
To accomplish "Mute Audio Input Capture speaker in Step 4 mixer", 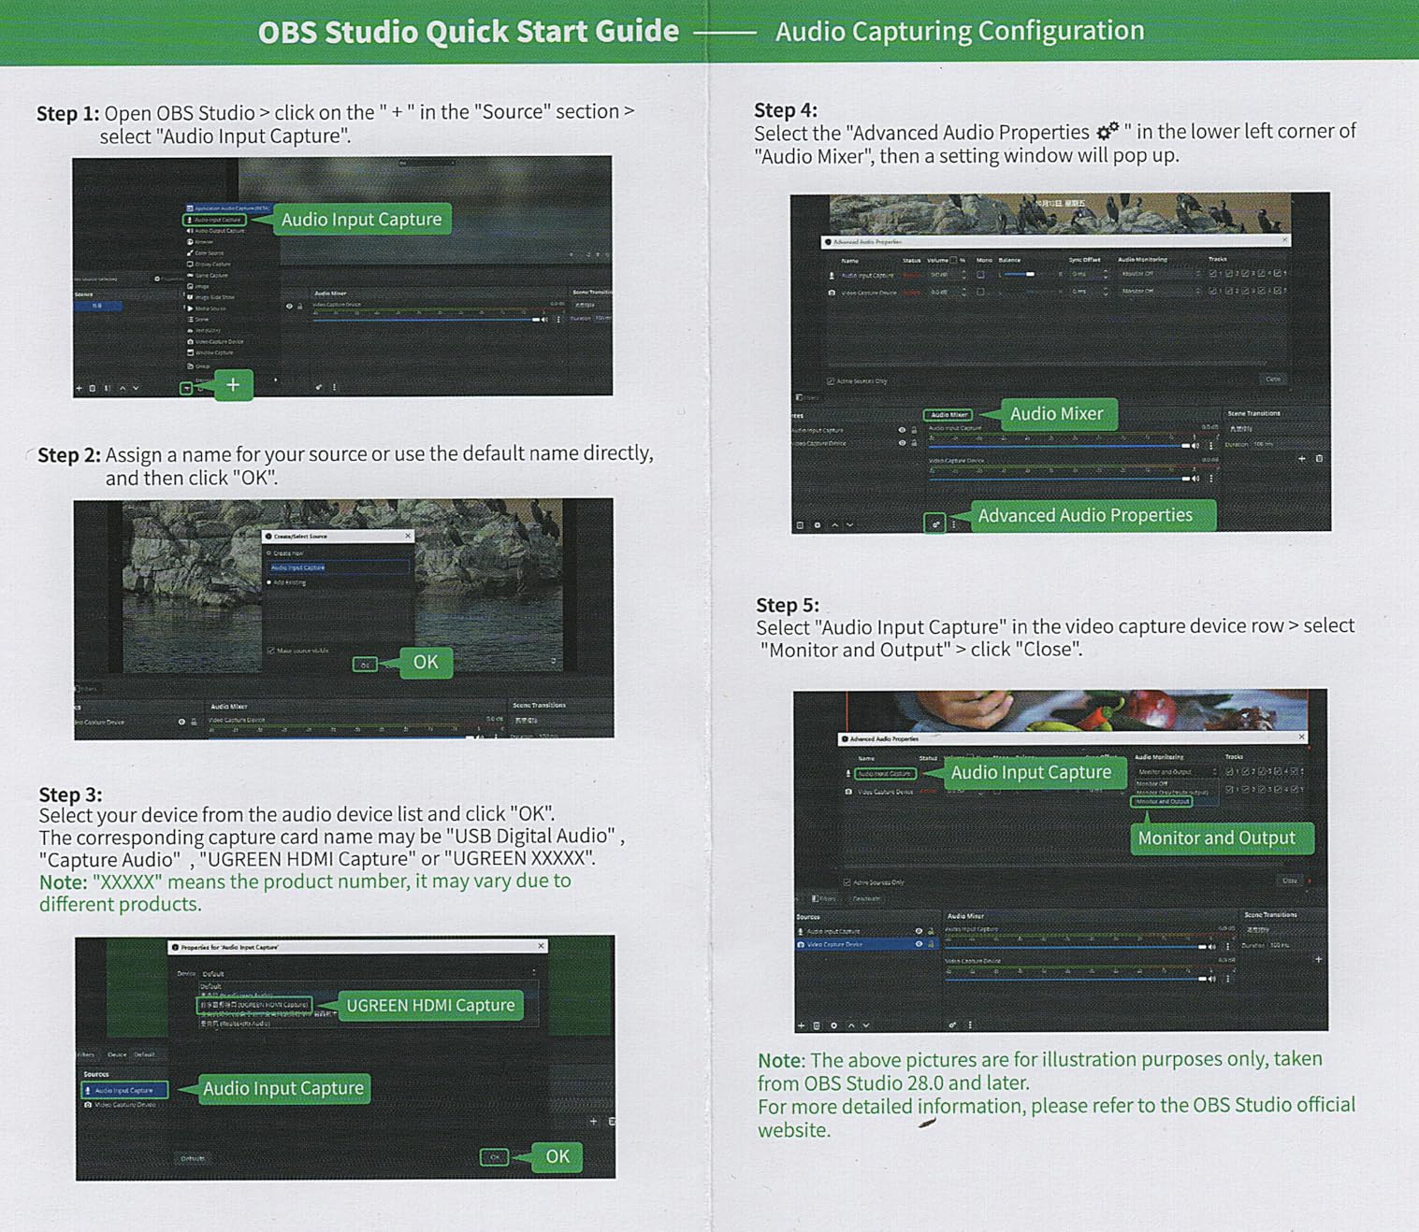I will (x=1195, y=446).
